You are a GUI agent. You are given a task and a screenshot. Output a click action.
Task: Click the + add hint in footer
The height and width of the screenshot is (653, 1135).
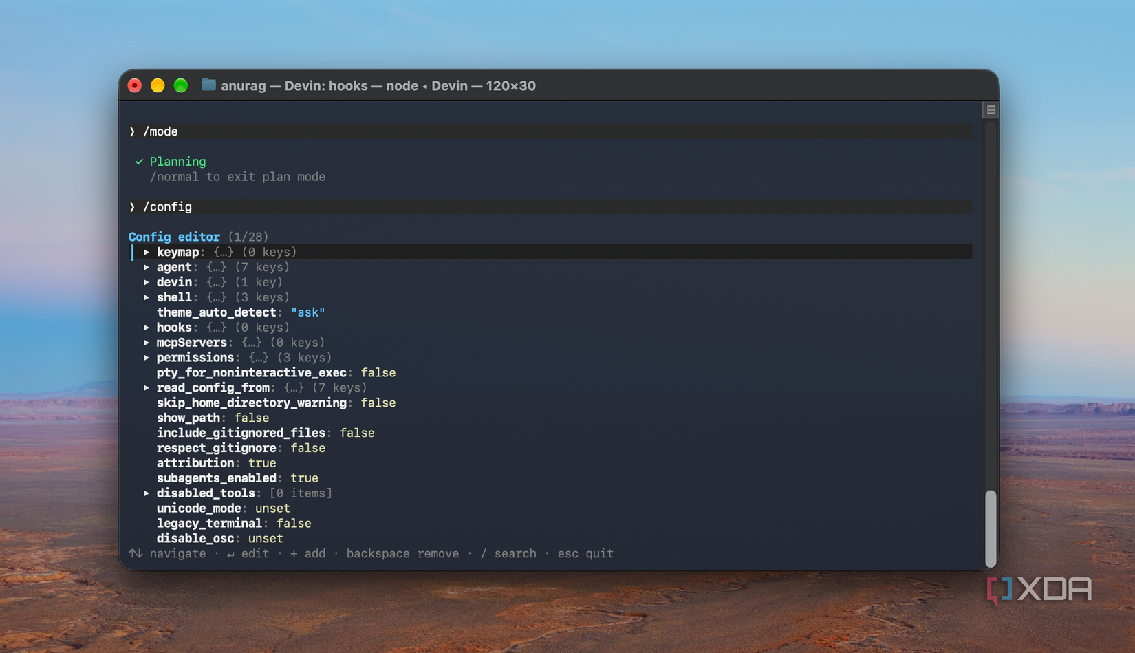coord(307,554)
